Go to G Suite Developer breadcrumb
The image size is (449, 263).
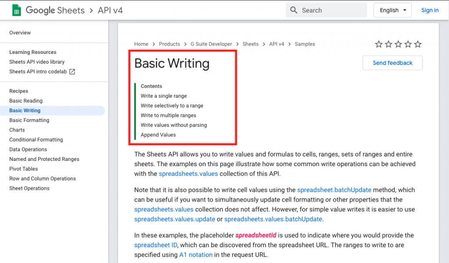coord(211,44)
